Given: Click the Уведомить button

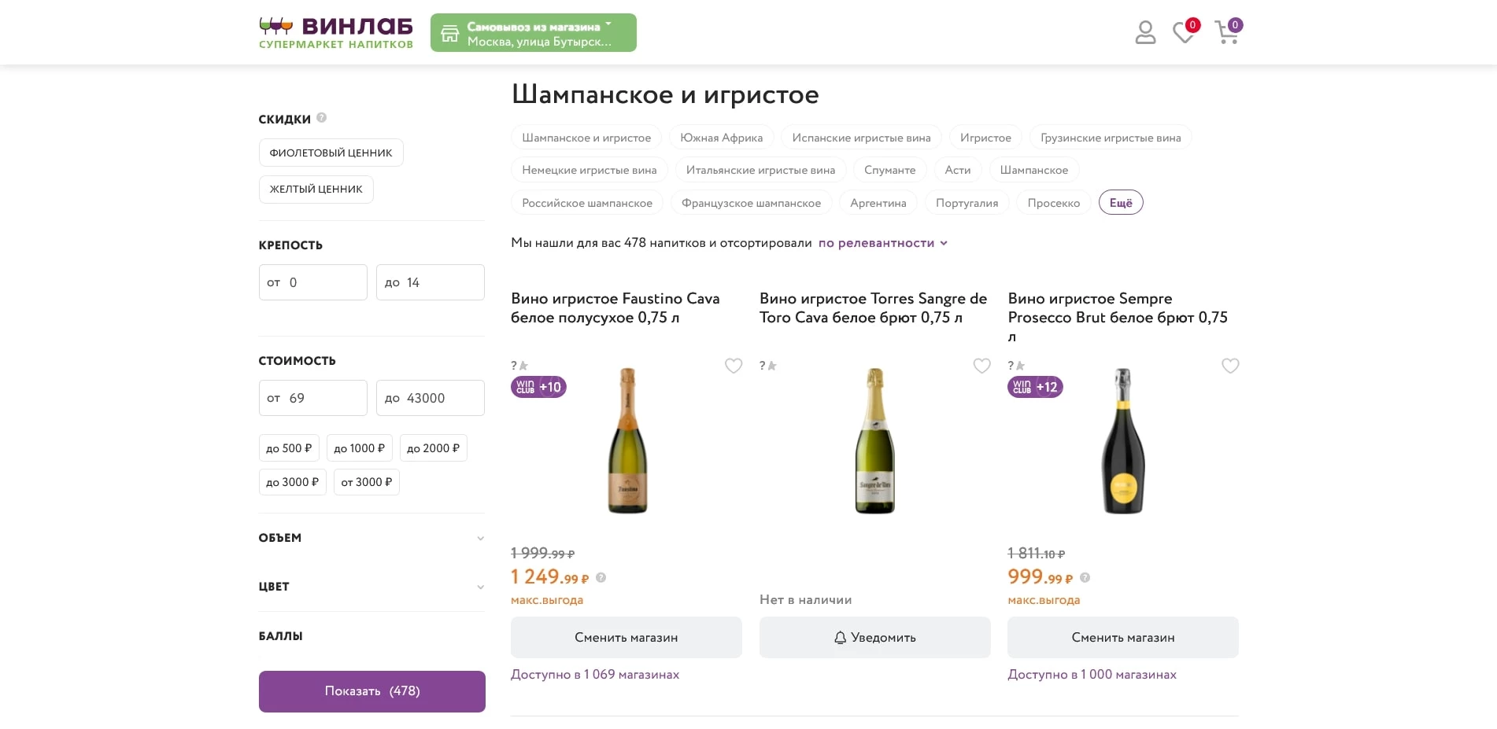Looking at the screenshot, I should [874, 637].
